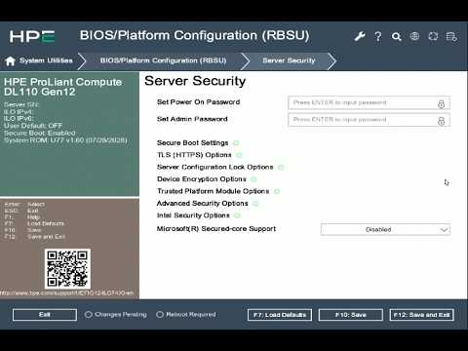Select the Server Security breadcrumb
The height and width of the screenshot is (351, 468).
(x=289, y=60)
